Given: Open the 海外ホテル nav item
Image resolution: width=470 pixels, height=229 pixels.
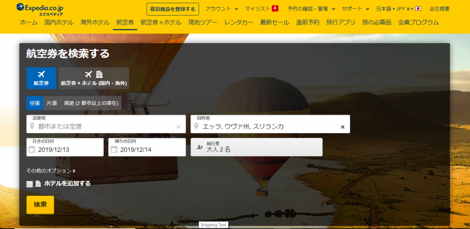Looking at the screenshot, I should pyautogui.click(x=95, y=22).
